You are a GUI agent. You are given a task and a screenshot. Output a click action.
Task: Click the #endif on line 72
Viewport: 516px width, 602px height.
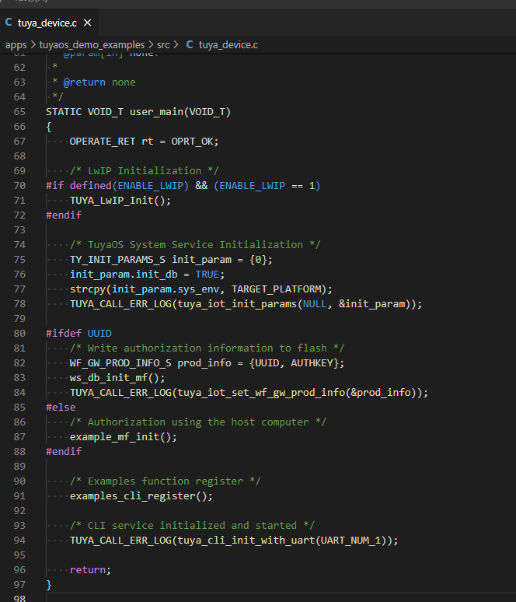pyautogui.click(x=64, y=215)
